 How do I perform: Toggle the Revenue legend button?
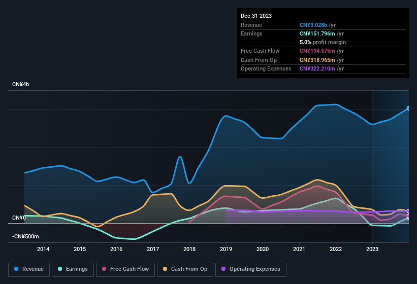click(x=29, y=269)
